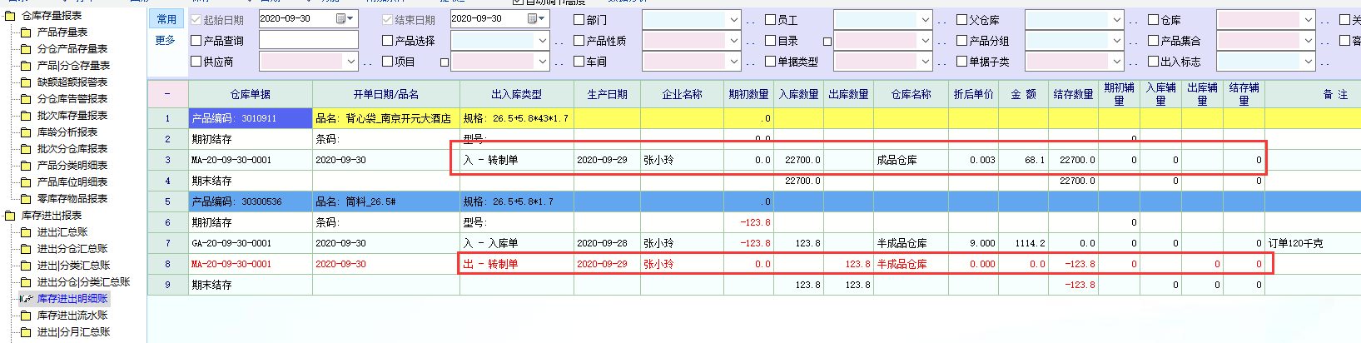Click into the 产品查询 text field
Screen dimensions: 1361x343
point(308,40)
